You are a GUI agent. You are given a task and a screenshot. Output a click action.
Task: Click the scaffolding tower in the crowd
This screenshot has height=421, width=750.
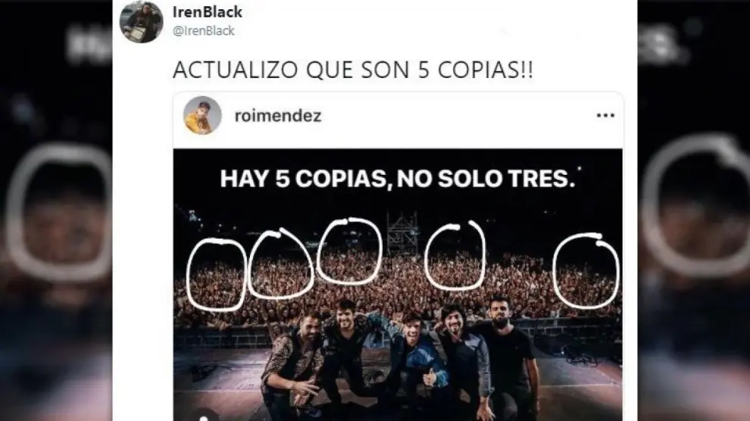pos(402,235)
